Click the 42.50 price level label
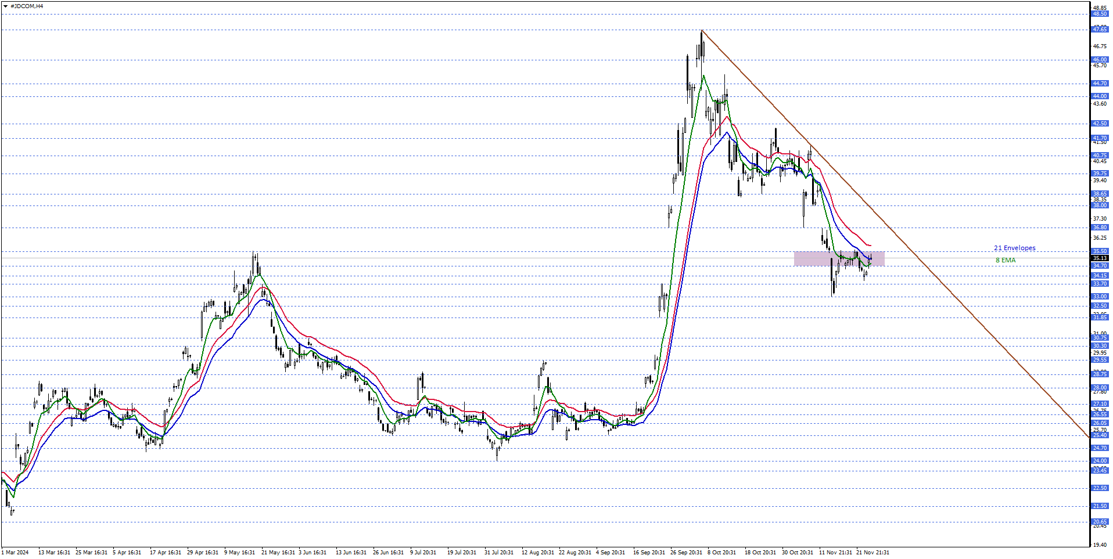Image resolution: width=1113 pixels, height=559 pixels. 1100,124
